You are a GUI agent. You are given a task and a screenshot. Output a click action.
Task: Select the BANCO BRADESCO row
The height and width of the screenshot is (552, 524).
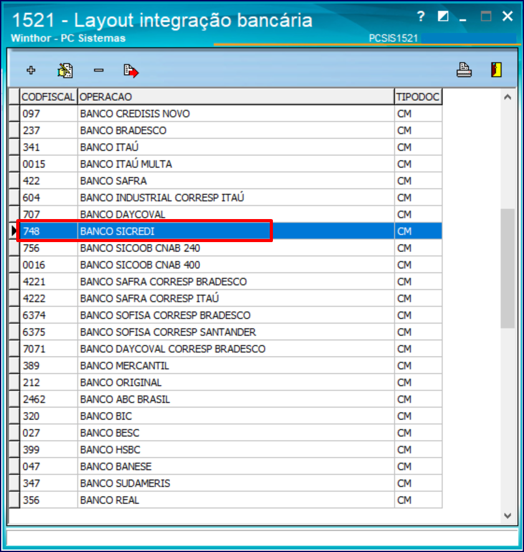pyautogui.click(x=231, y=130)
